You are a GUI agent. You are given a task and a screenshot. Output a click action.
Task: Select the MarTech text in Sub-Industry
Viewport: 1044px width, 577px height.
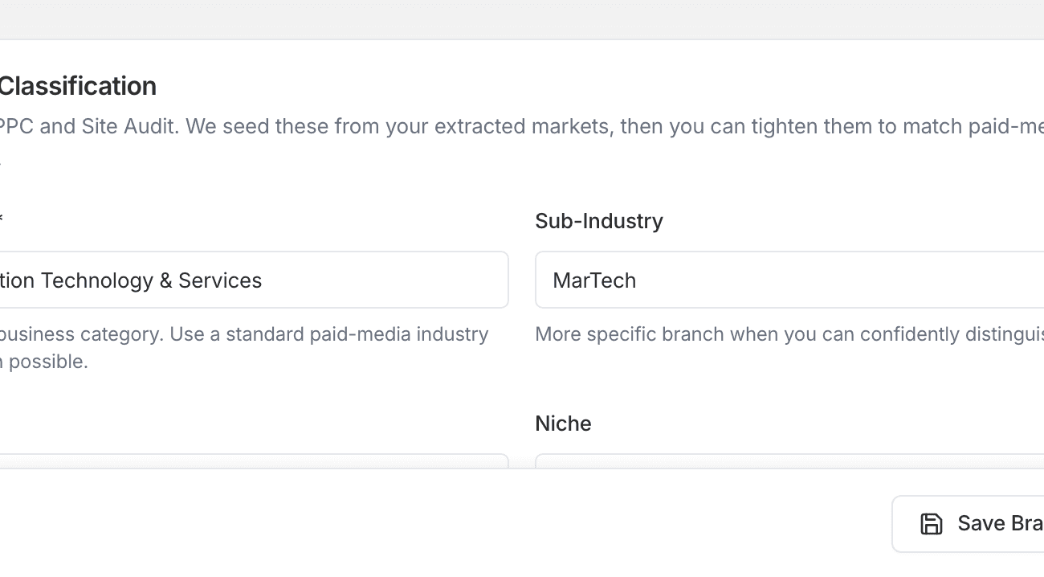click(x=594, y=280)
